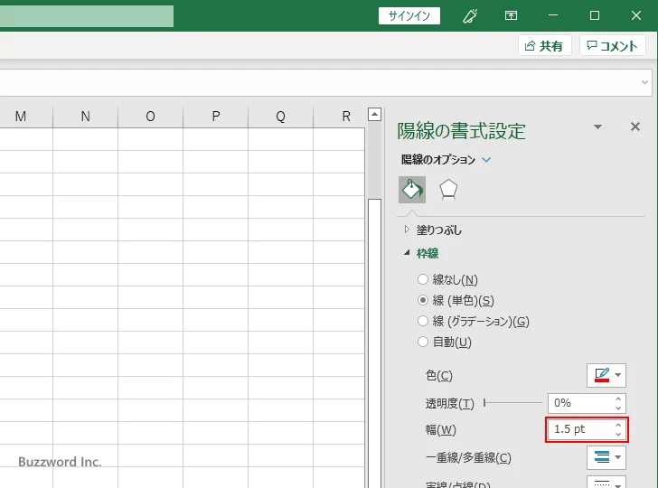Click the vertical scrollbar up arrow
The width and height of the screenshot is (658, 488).
(x=374, y=114)
